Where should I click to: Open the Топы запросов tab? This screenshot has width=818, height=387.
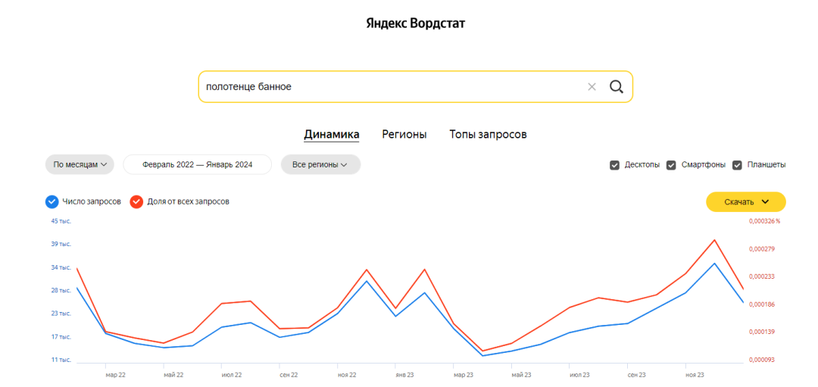click(x=489, y=135)
